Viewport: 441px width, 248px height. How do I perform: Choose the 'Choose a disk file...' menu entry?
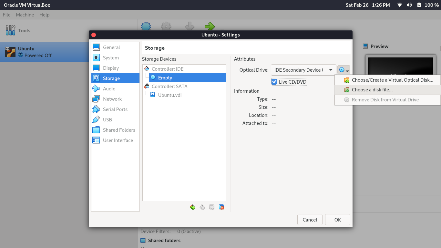[372, 90]
